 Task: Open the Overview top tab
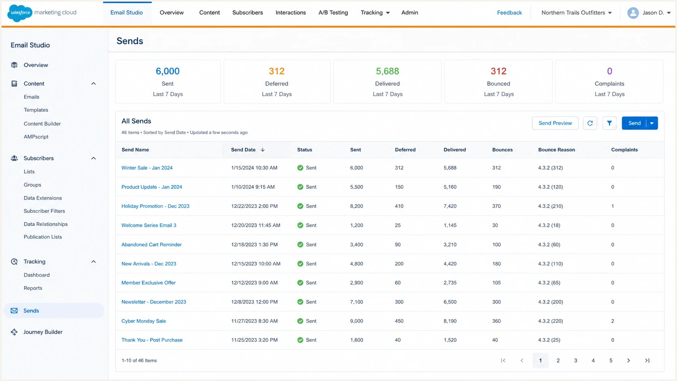[172, 13]
